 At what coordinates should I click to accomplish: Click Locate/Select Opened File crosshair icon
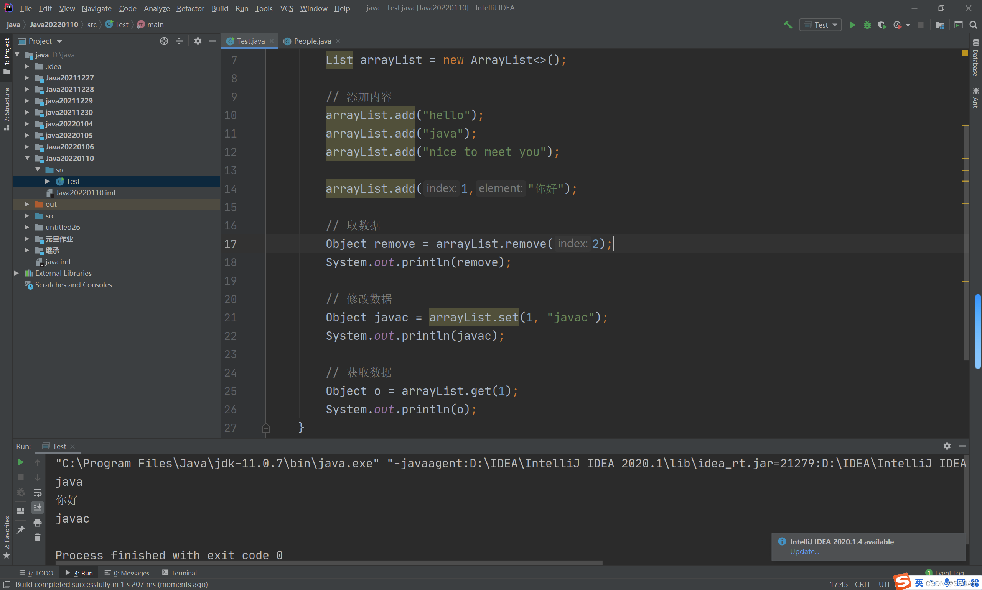[164, 41]
